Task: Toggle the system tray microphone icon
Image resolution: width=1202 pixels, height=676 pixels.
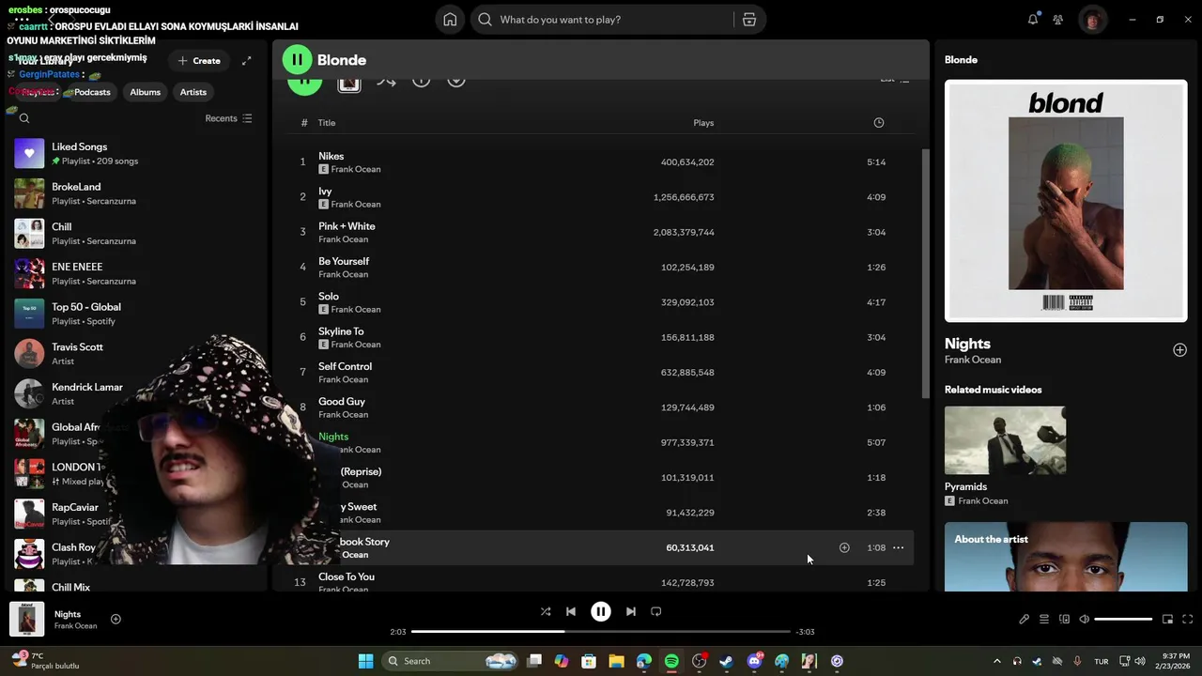Action: (1077, 661)
